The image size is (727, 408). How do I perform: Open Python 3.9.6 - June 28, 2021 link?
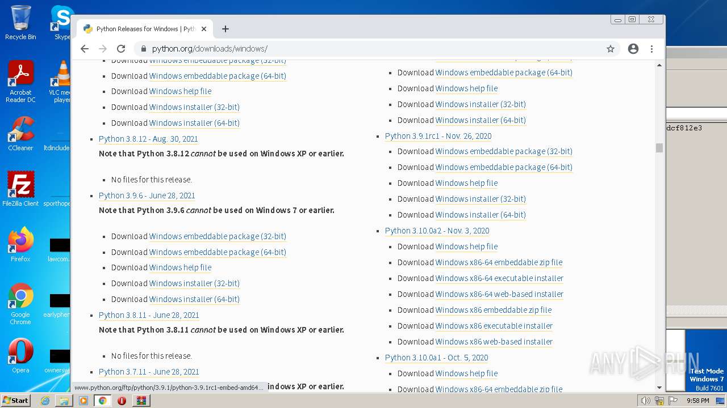147,195
